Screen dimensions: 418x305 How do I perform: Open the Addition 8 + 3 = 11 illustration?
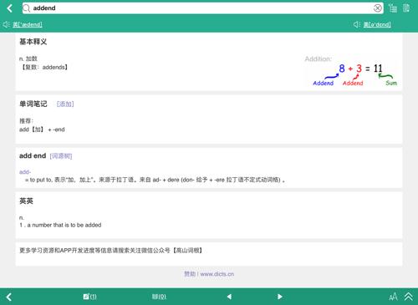pyautogui.click(x=350, y=71)
